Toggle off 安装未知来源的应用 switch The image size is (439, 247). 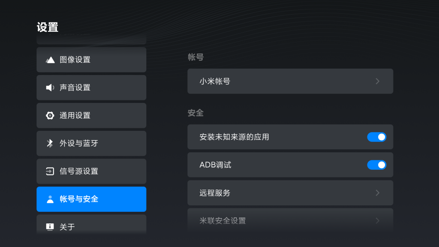(376, 137)
